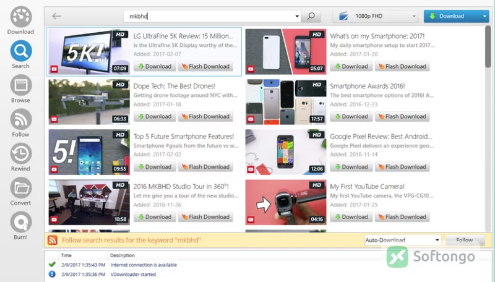Download LG UltraFine 5K Review video
495x282 pixels.
pos(155,66)
